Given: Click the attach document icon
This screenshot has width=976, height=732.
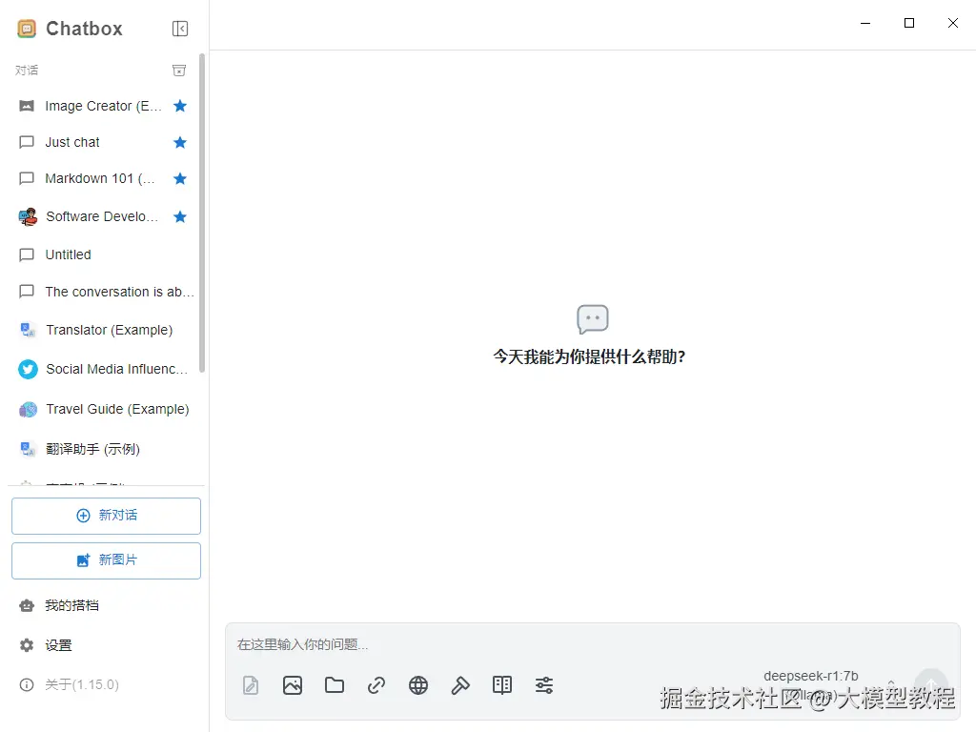Looking at the screenshot, I should pyautogui.click(x=251, y=685).
